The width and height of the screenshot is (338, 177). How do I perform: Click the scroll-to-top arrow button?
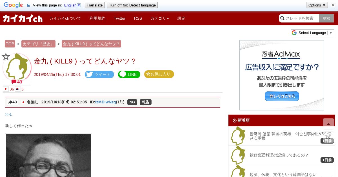tap(328, 124)
